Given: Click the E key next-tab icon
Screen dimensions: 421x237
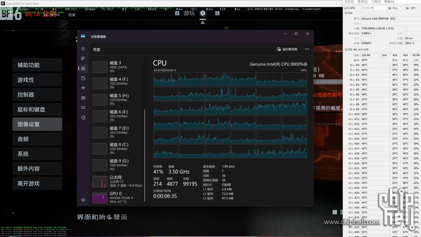Looking at the screenshot, I should [217, 13].
